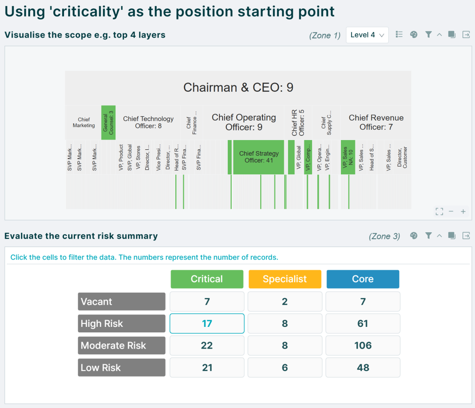Toggle the Vacant Specialist cell showing 2

(285, 301)
